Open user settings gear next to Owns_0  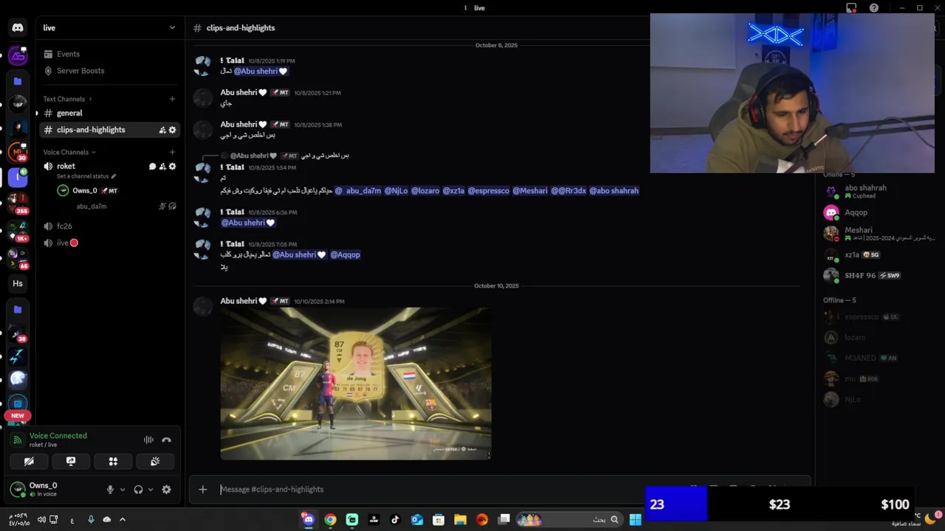166,489
